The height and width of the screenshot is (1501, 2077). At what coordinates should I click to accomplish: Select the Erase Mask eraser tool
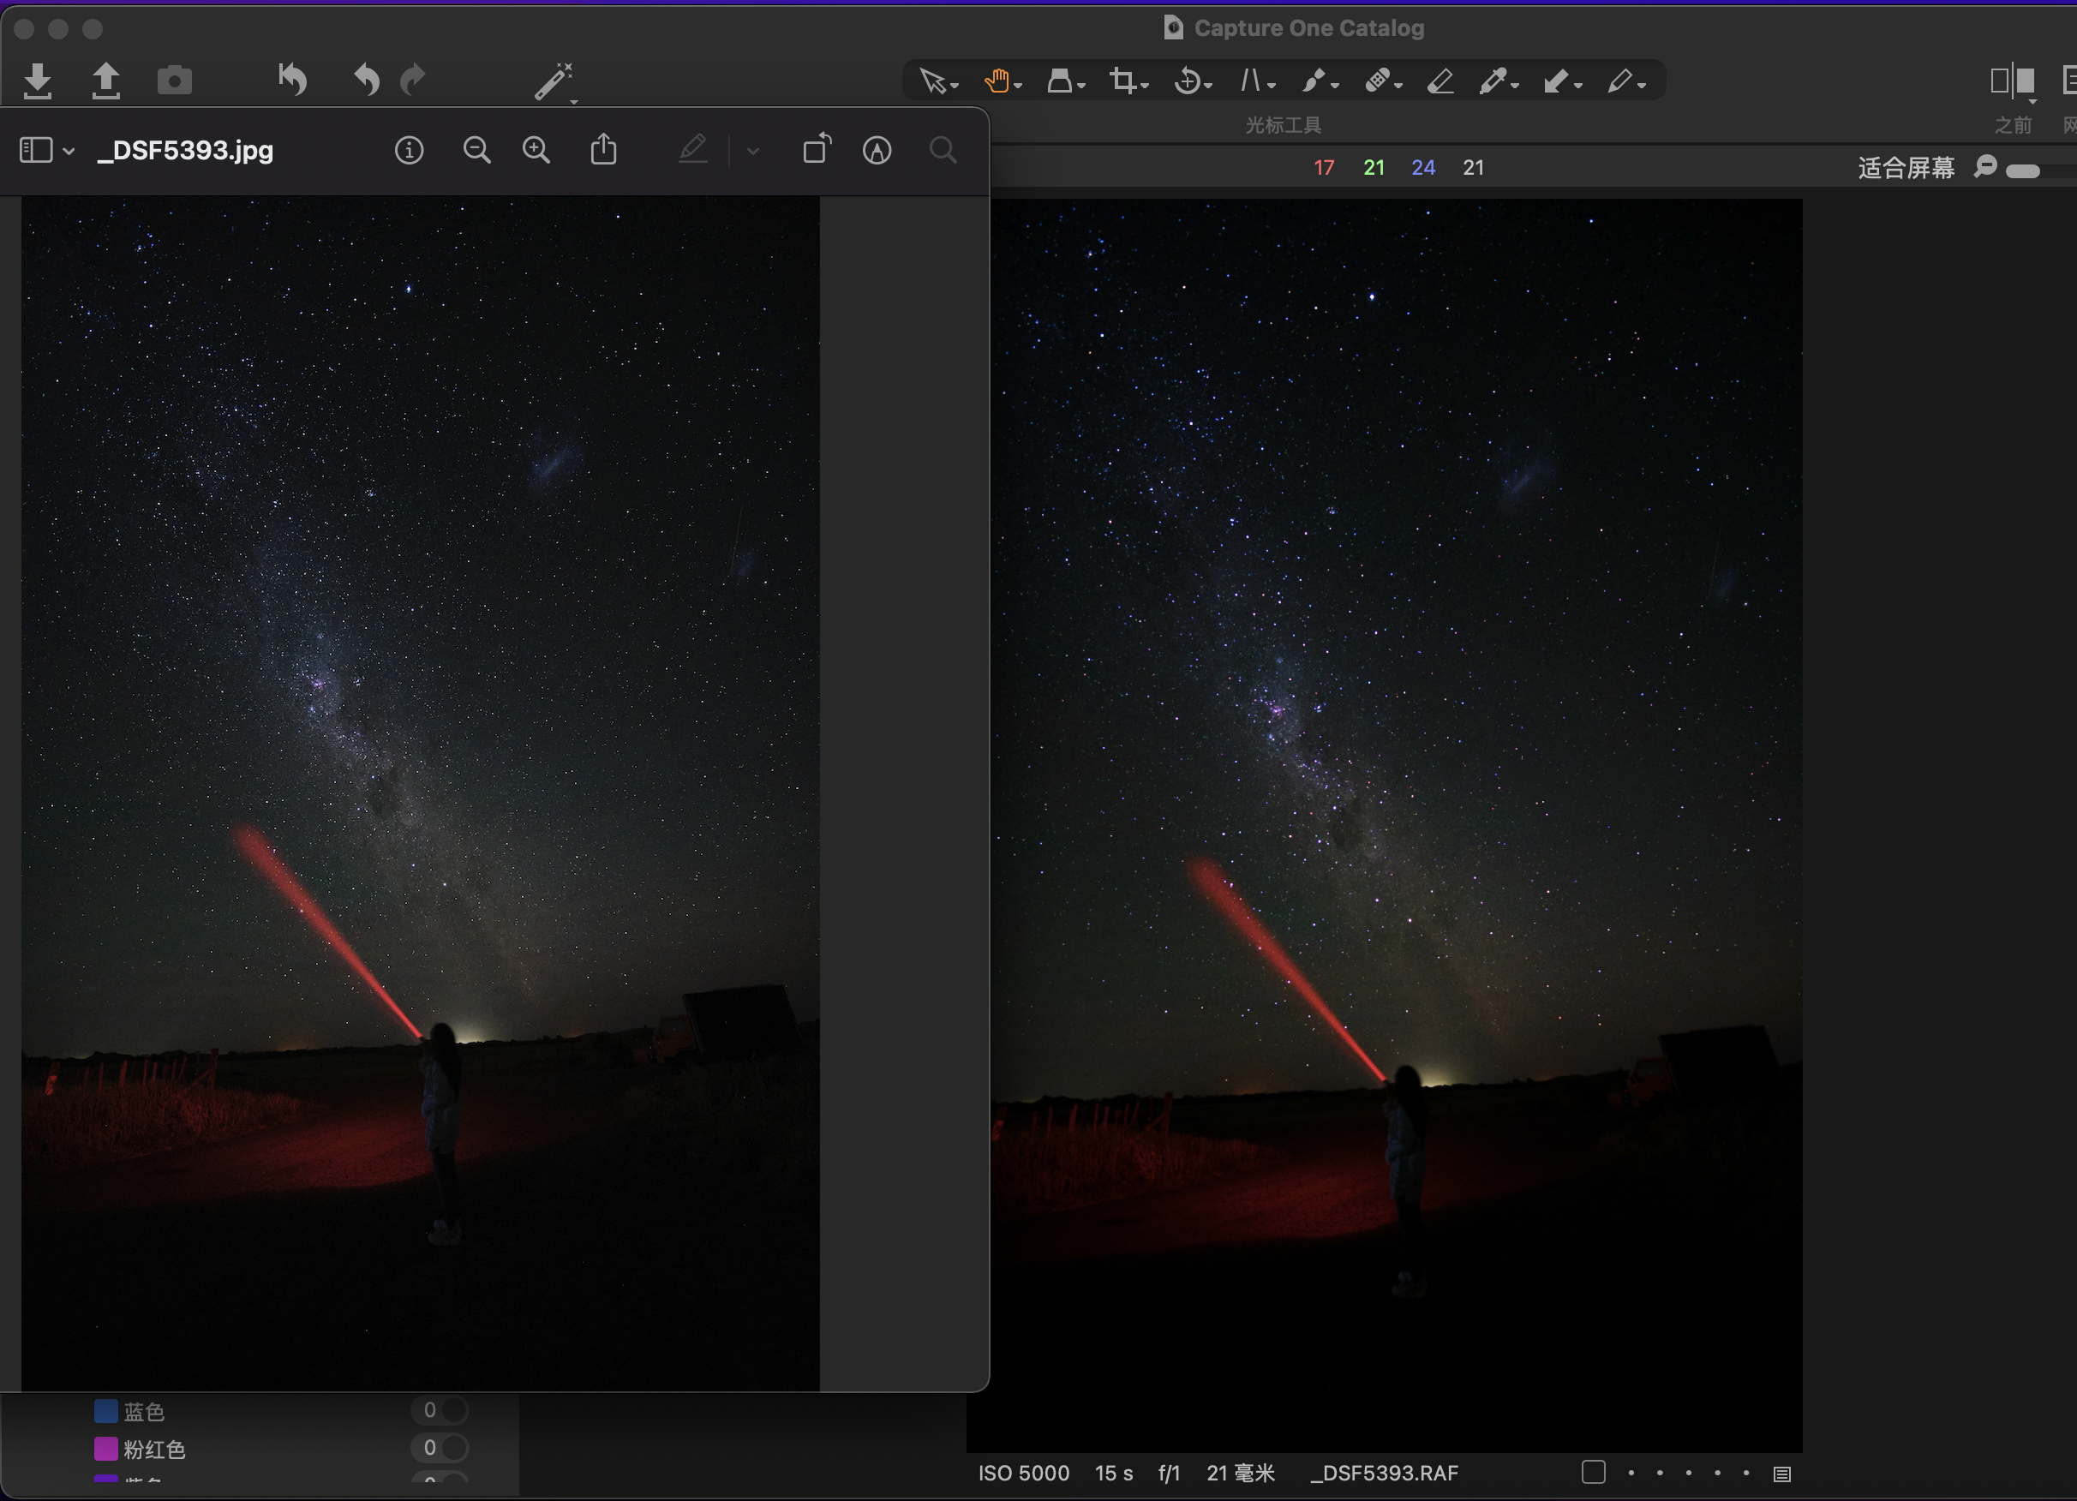[1440, 81]
